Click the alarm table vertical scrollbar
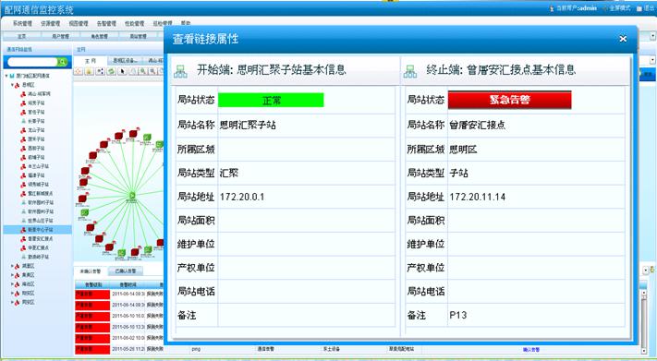 (645, 320)
